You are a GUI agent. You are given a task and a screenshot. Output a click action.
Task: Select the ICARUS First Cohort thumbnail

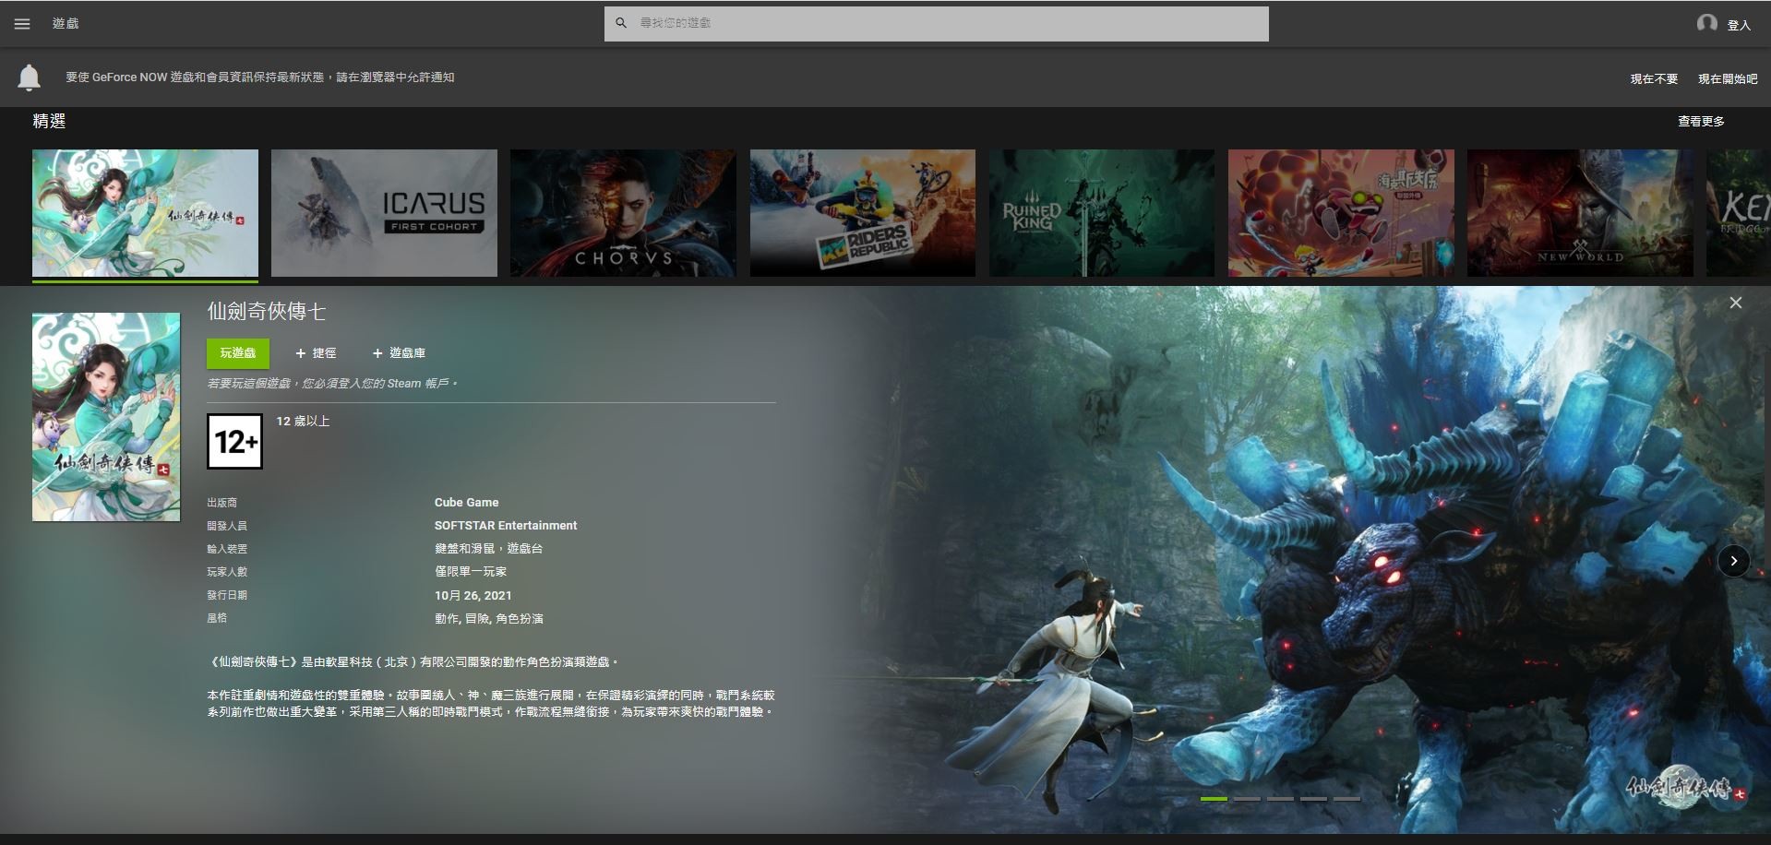[x=384, y=213]
